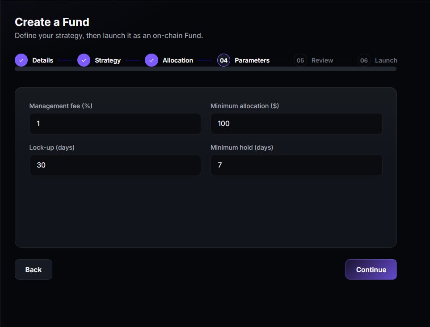Focus the Minimum allocation ($) input
This screenshot has height=327, width=430.
296,124
